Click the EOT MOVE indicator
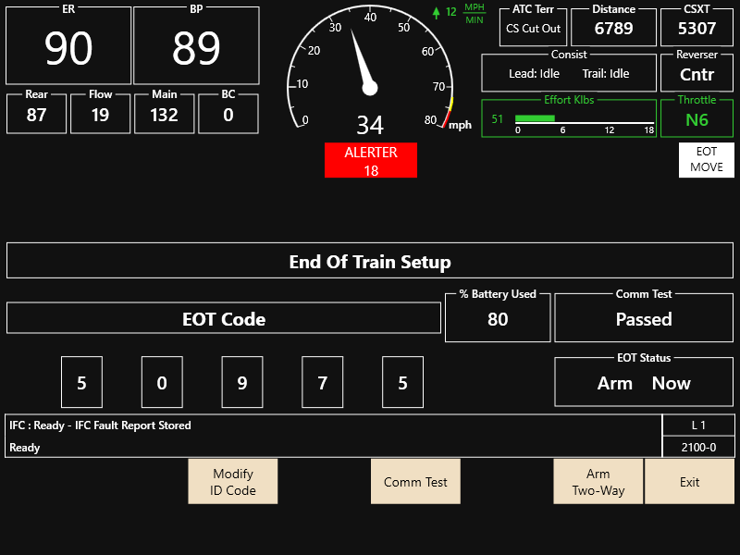 (x=705, y=159)
